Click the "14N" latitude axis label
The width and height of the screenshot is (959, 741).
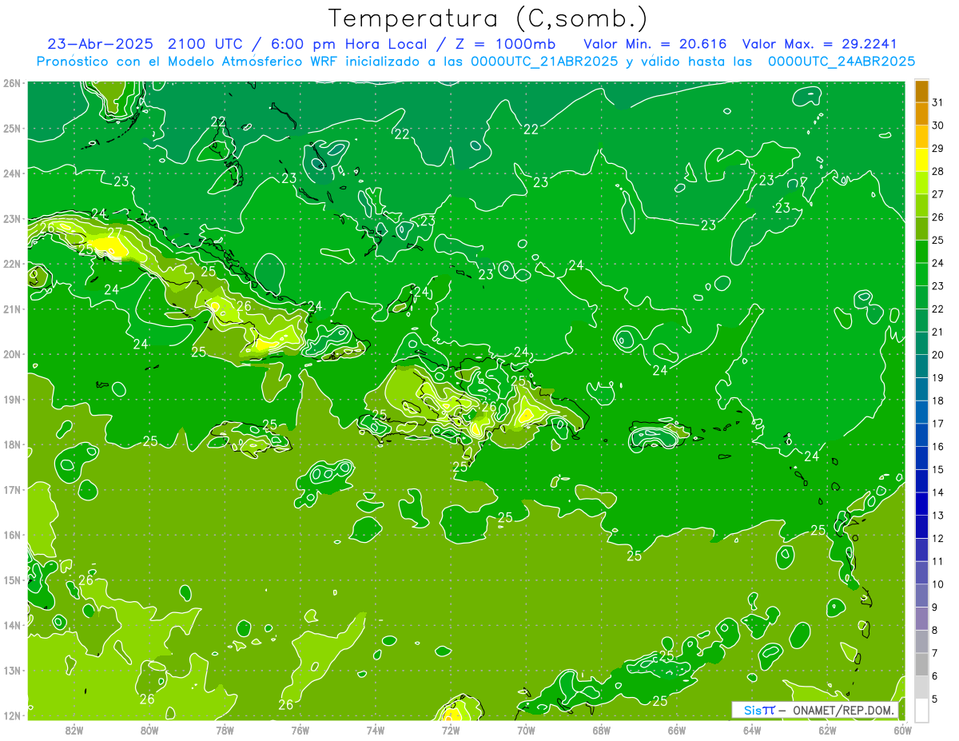coord(12,625)
